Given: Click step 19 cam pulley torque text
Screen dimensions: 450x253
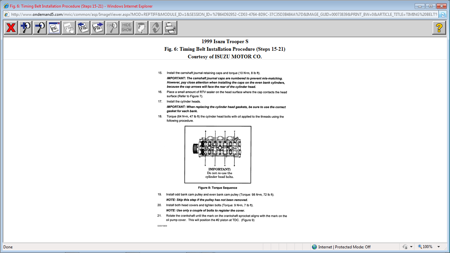Looking at the screenshot, I should pos(220,194).
